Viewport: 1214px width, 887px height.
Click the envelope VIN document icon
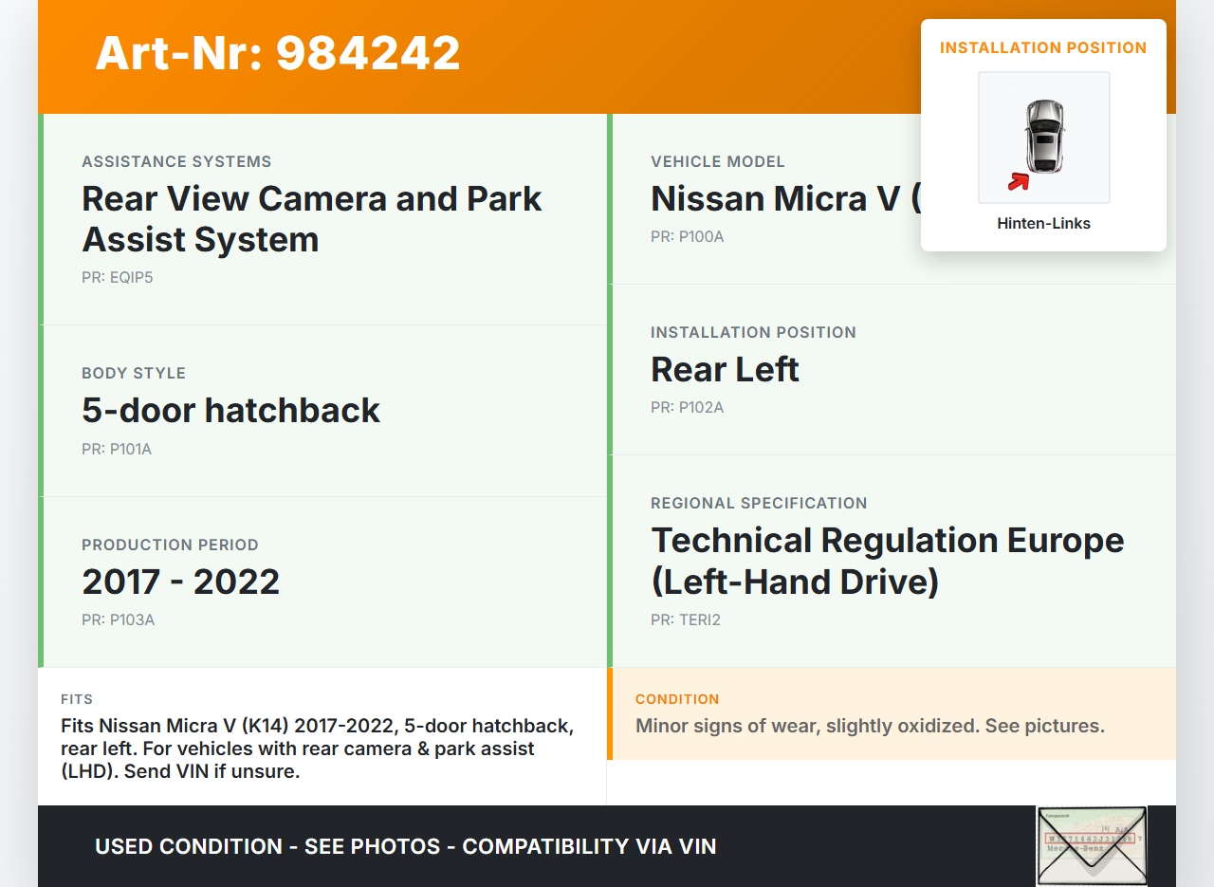tap(1091, 845)
